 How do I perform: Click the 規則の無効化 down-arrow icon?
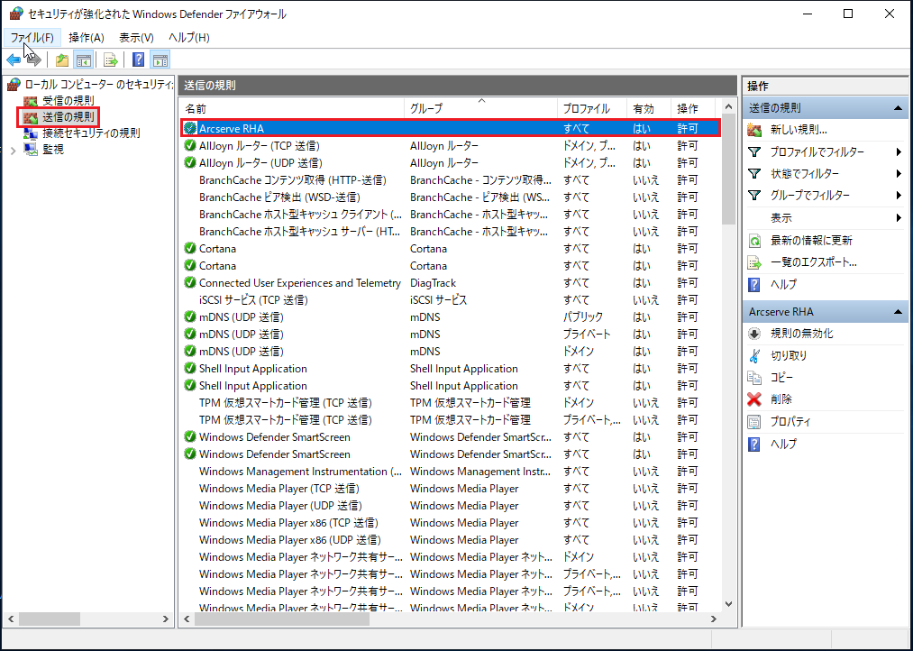pyautogui.click(x=754, y=334)
